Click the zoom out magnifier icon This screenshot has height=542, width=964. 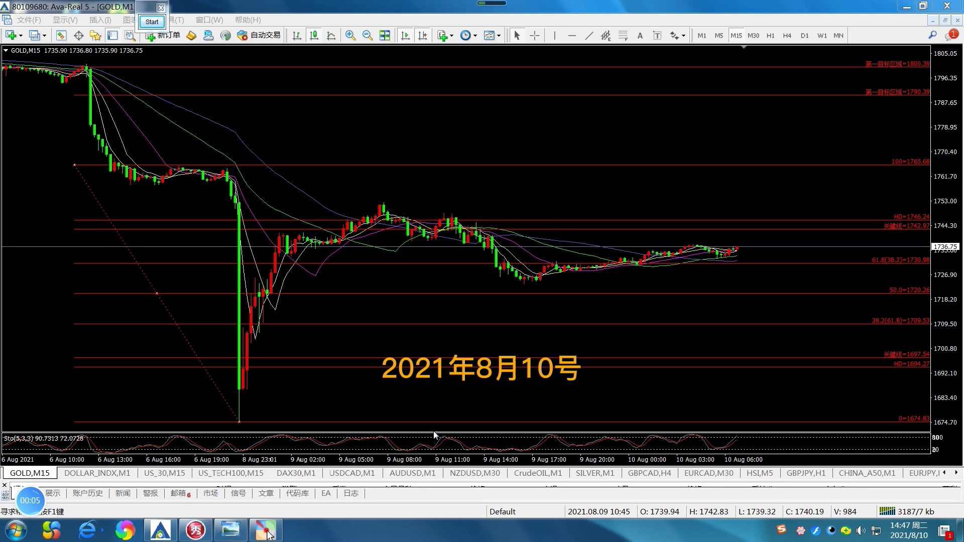(368, 36)
